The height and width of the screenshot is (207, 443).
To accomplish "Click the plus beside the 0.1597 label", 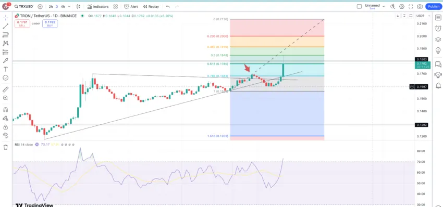I will [x=412, y=86].
